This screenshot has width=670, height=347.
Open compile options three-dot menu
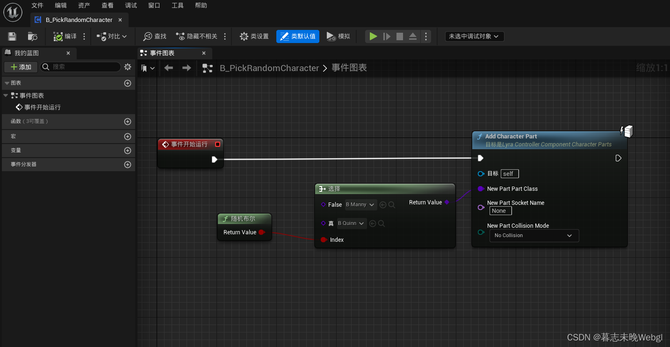[84, 36]
